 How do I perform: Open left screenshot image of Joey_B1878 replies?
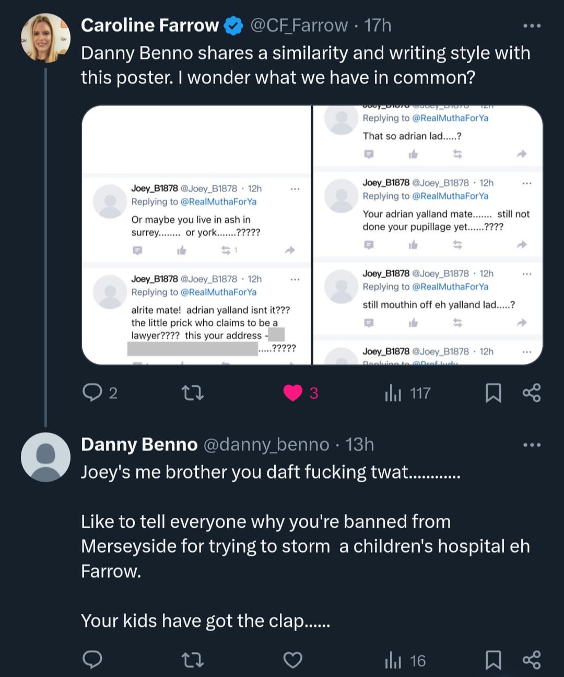(196, 235)
